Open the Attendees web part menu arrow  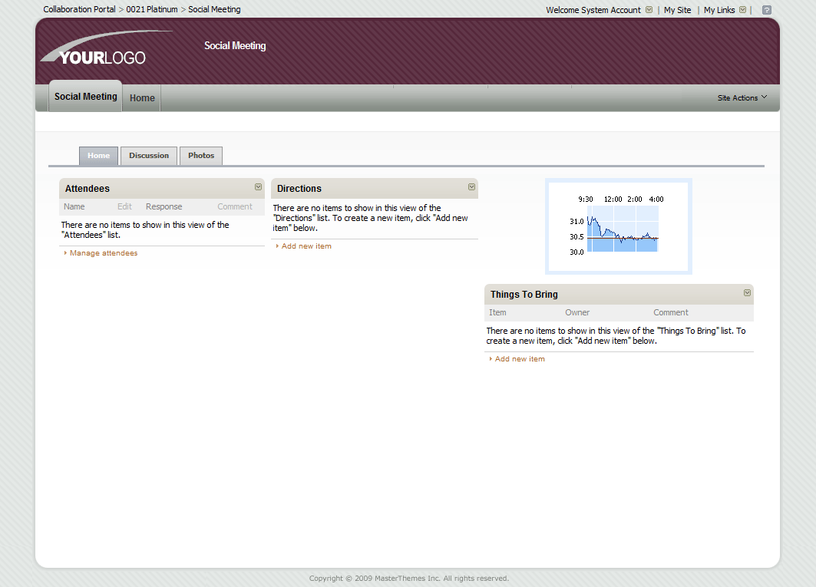pos(259,187)
